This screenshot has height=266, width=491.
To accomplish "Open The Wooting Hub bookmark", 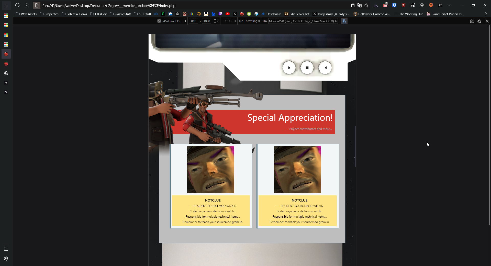I will pyautogui.click(x=409, y=14).
